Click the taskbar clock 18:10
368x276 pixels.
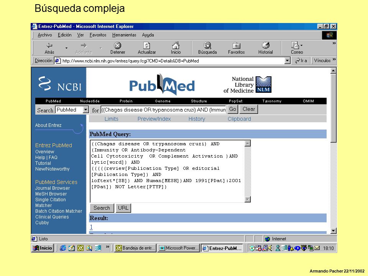tap(328, 248)
